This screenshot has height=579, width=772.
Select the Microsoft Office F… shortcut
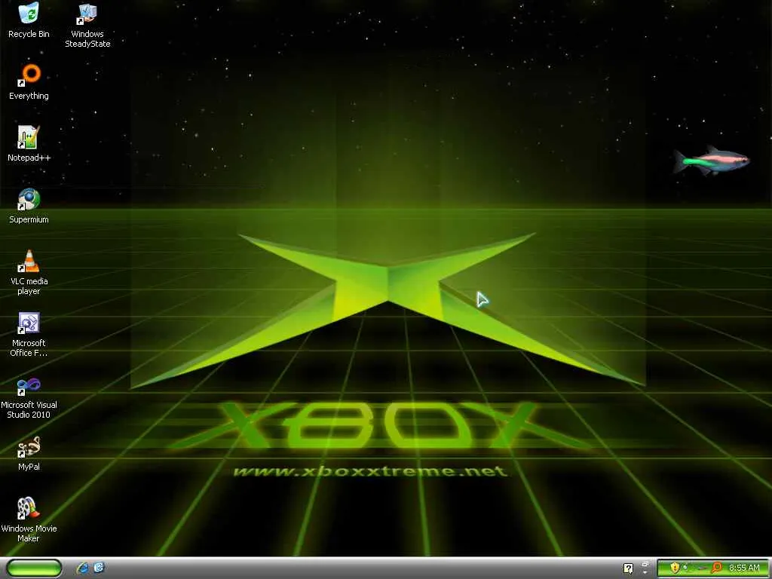tap(29, 335)
